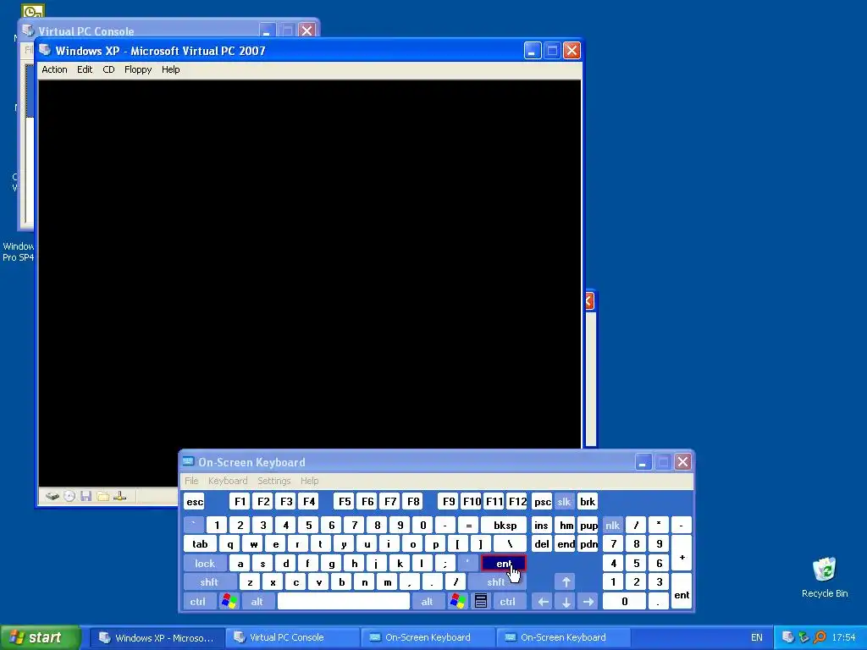Toggle num lock with the nlk key
Image resolution: width=867 pixels, height=650 pixels.
coord(613,525)
